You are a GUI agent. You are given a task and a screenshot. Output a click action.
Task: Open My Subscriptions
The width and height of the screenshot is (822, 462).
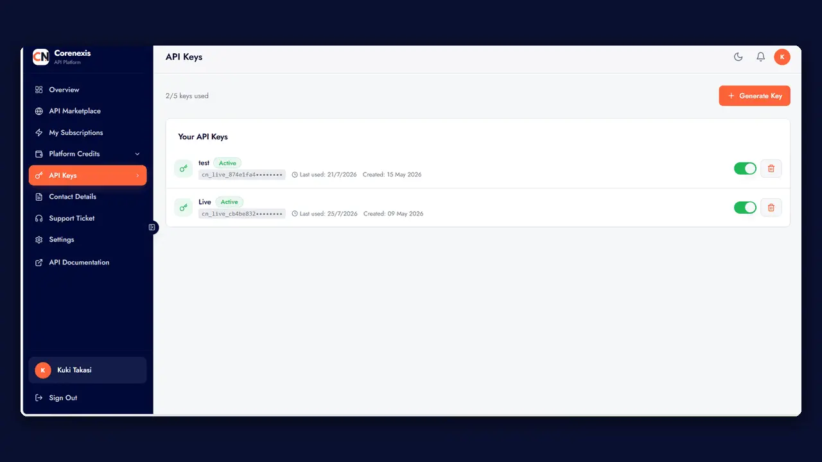pyautogui.click(x=87, y=133)
